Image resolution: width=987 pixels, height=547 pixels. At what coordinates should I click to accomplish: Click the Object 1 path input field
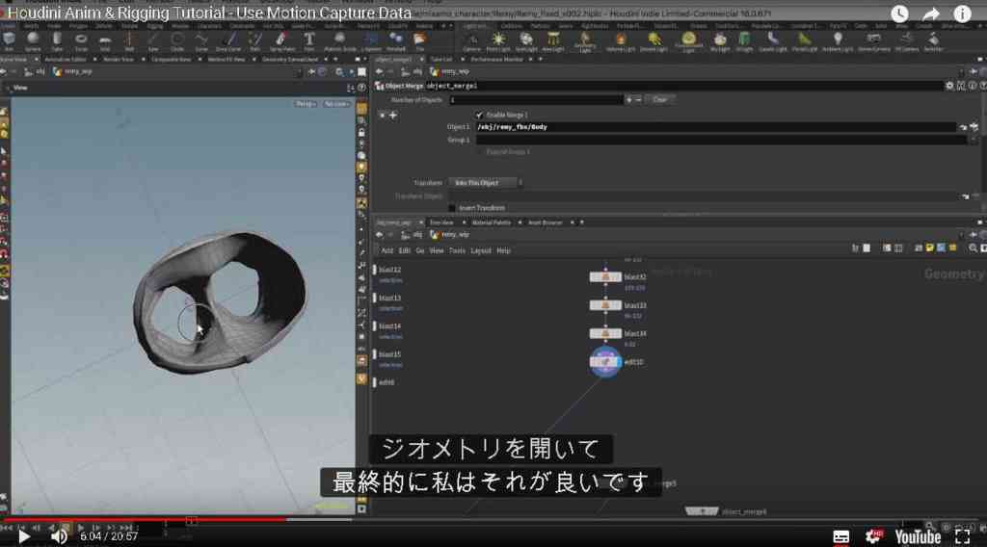(716, 127)
